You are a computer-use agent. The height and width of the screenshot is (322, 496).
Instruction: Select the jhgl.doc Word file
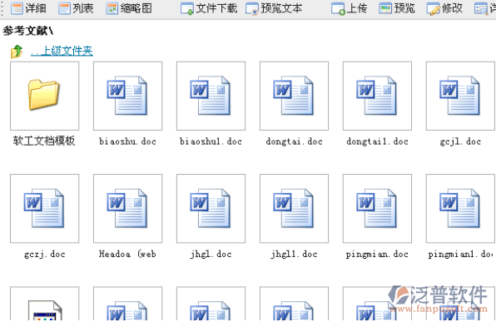pos(211,209)
